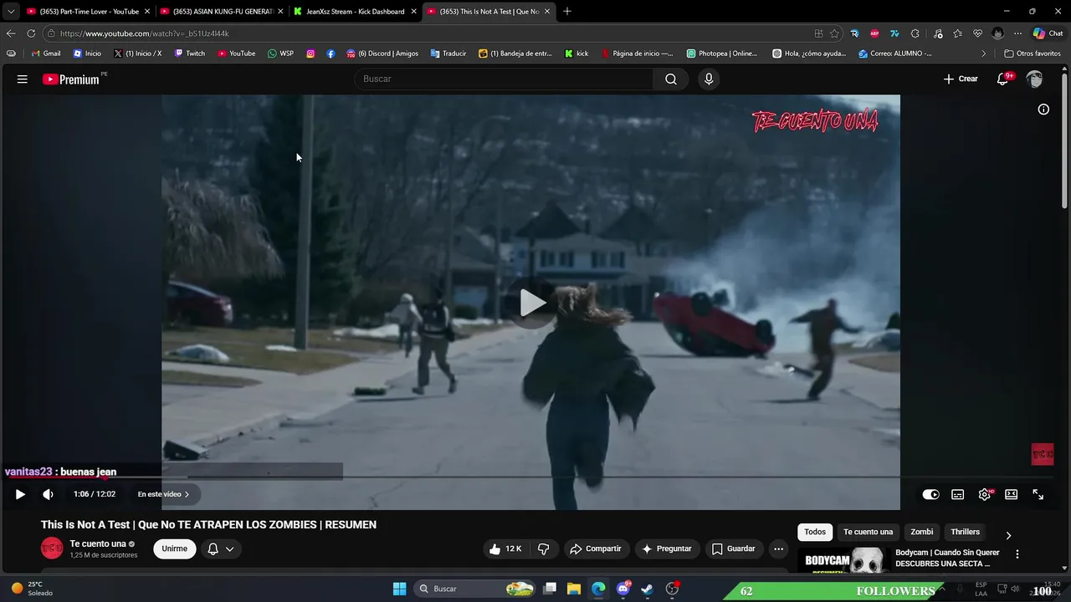Go back to the previous page
This screenshot has width=1071, height=602.
point(11,33)
